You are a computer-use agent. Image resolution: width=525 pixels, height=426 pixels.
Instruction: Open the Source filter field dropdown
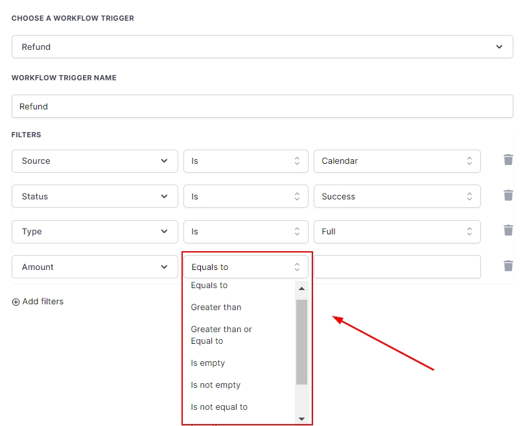coord(95,161)
